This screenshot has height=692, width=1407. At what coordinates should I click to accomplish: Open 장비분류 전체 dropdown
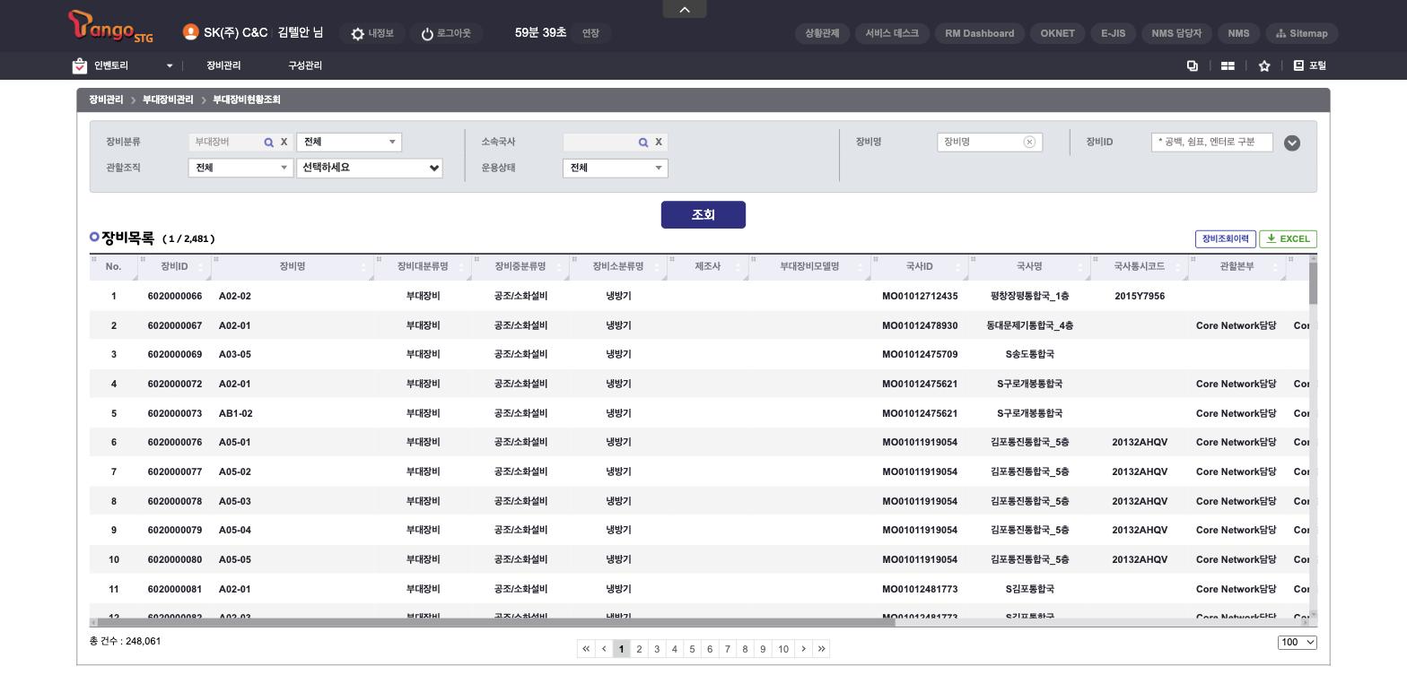coord(349,142)
